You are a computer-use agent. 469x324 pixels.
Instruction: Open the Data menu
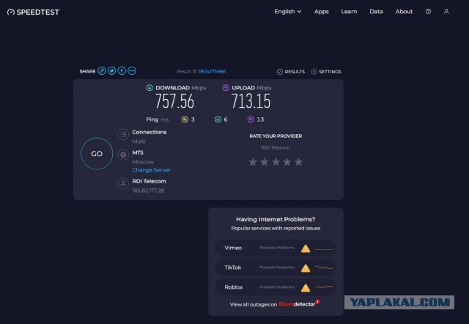click(x=376, y=12)
